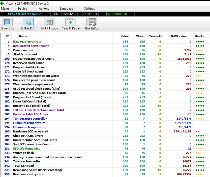Sort by the RAW value column header
The image size is (210, 177).
pyautogui.click(x=179, y=36)
